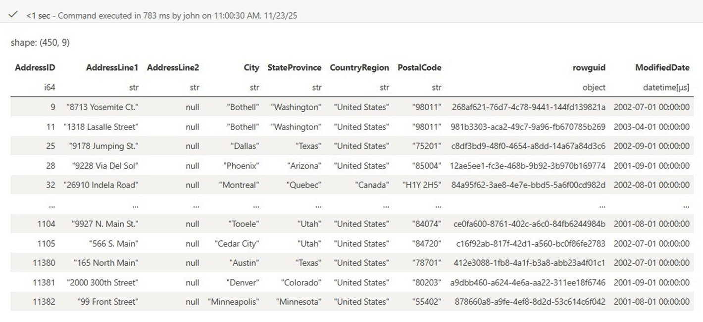
Task: Select the "Montreal" city cell
Action: point(239,185)
